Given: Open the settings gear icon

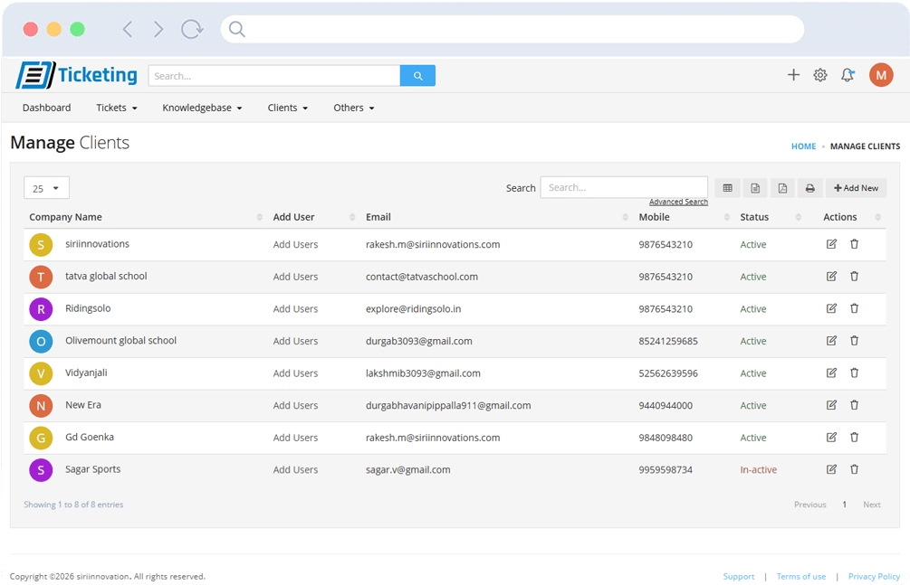Looking at the screenshot, I should coord(820,75).
